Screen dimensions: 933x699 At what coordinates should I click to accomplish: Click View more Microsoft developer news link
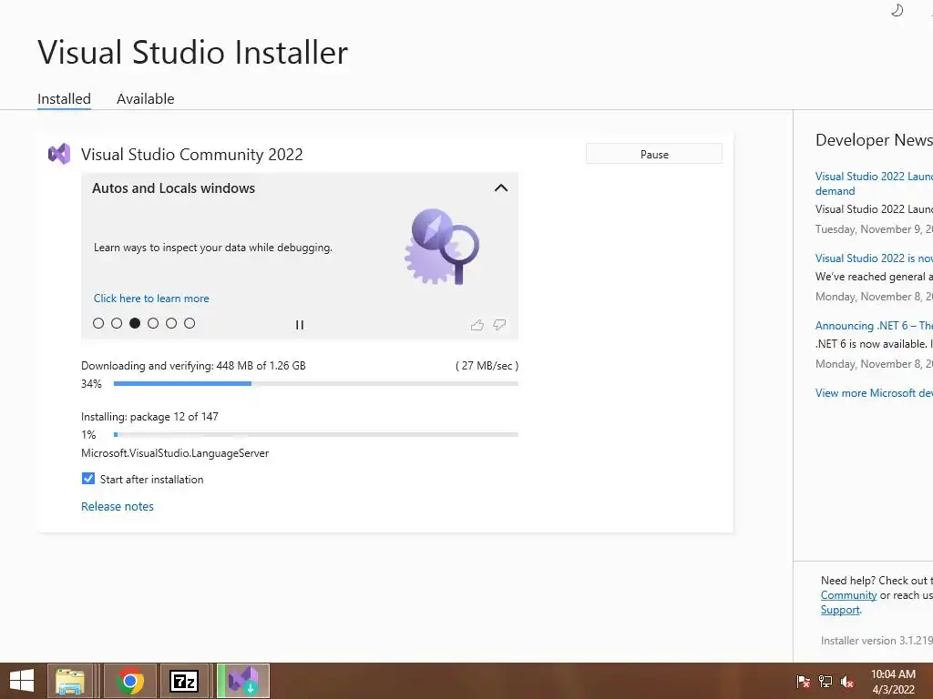874,393
